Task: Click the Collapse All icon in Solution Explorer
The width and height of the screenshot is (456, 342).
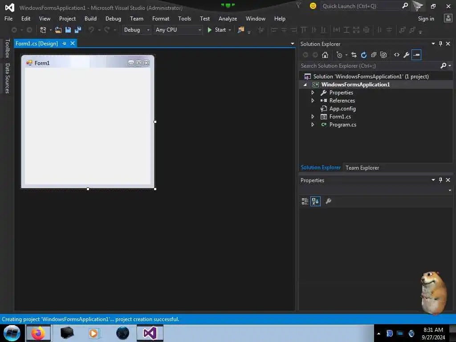Action: [374, 55]
